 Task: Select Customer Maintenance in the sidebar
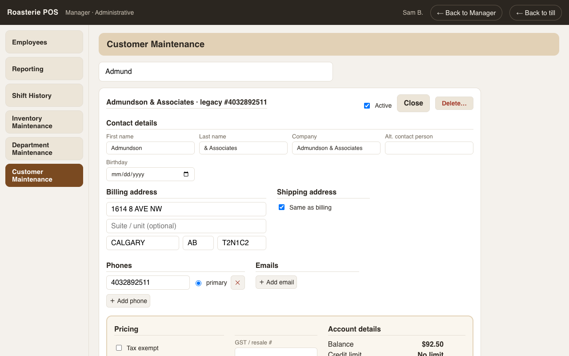44,175
